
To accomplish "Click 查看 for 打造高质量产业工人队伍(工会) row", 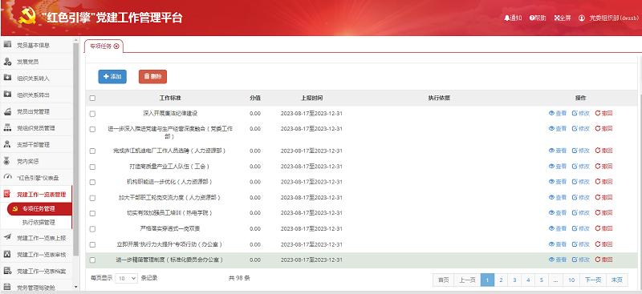I will (558, 167).
